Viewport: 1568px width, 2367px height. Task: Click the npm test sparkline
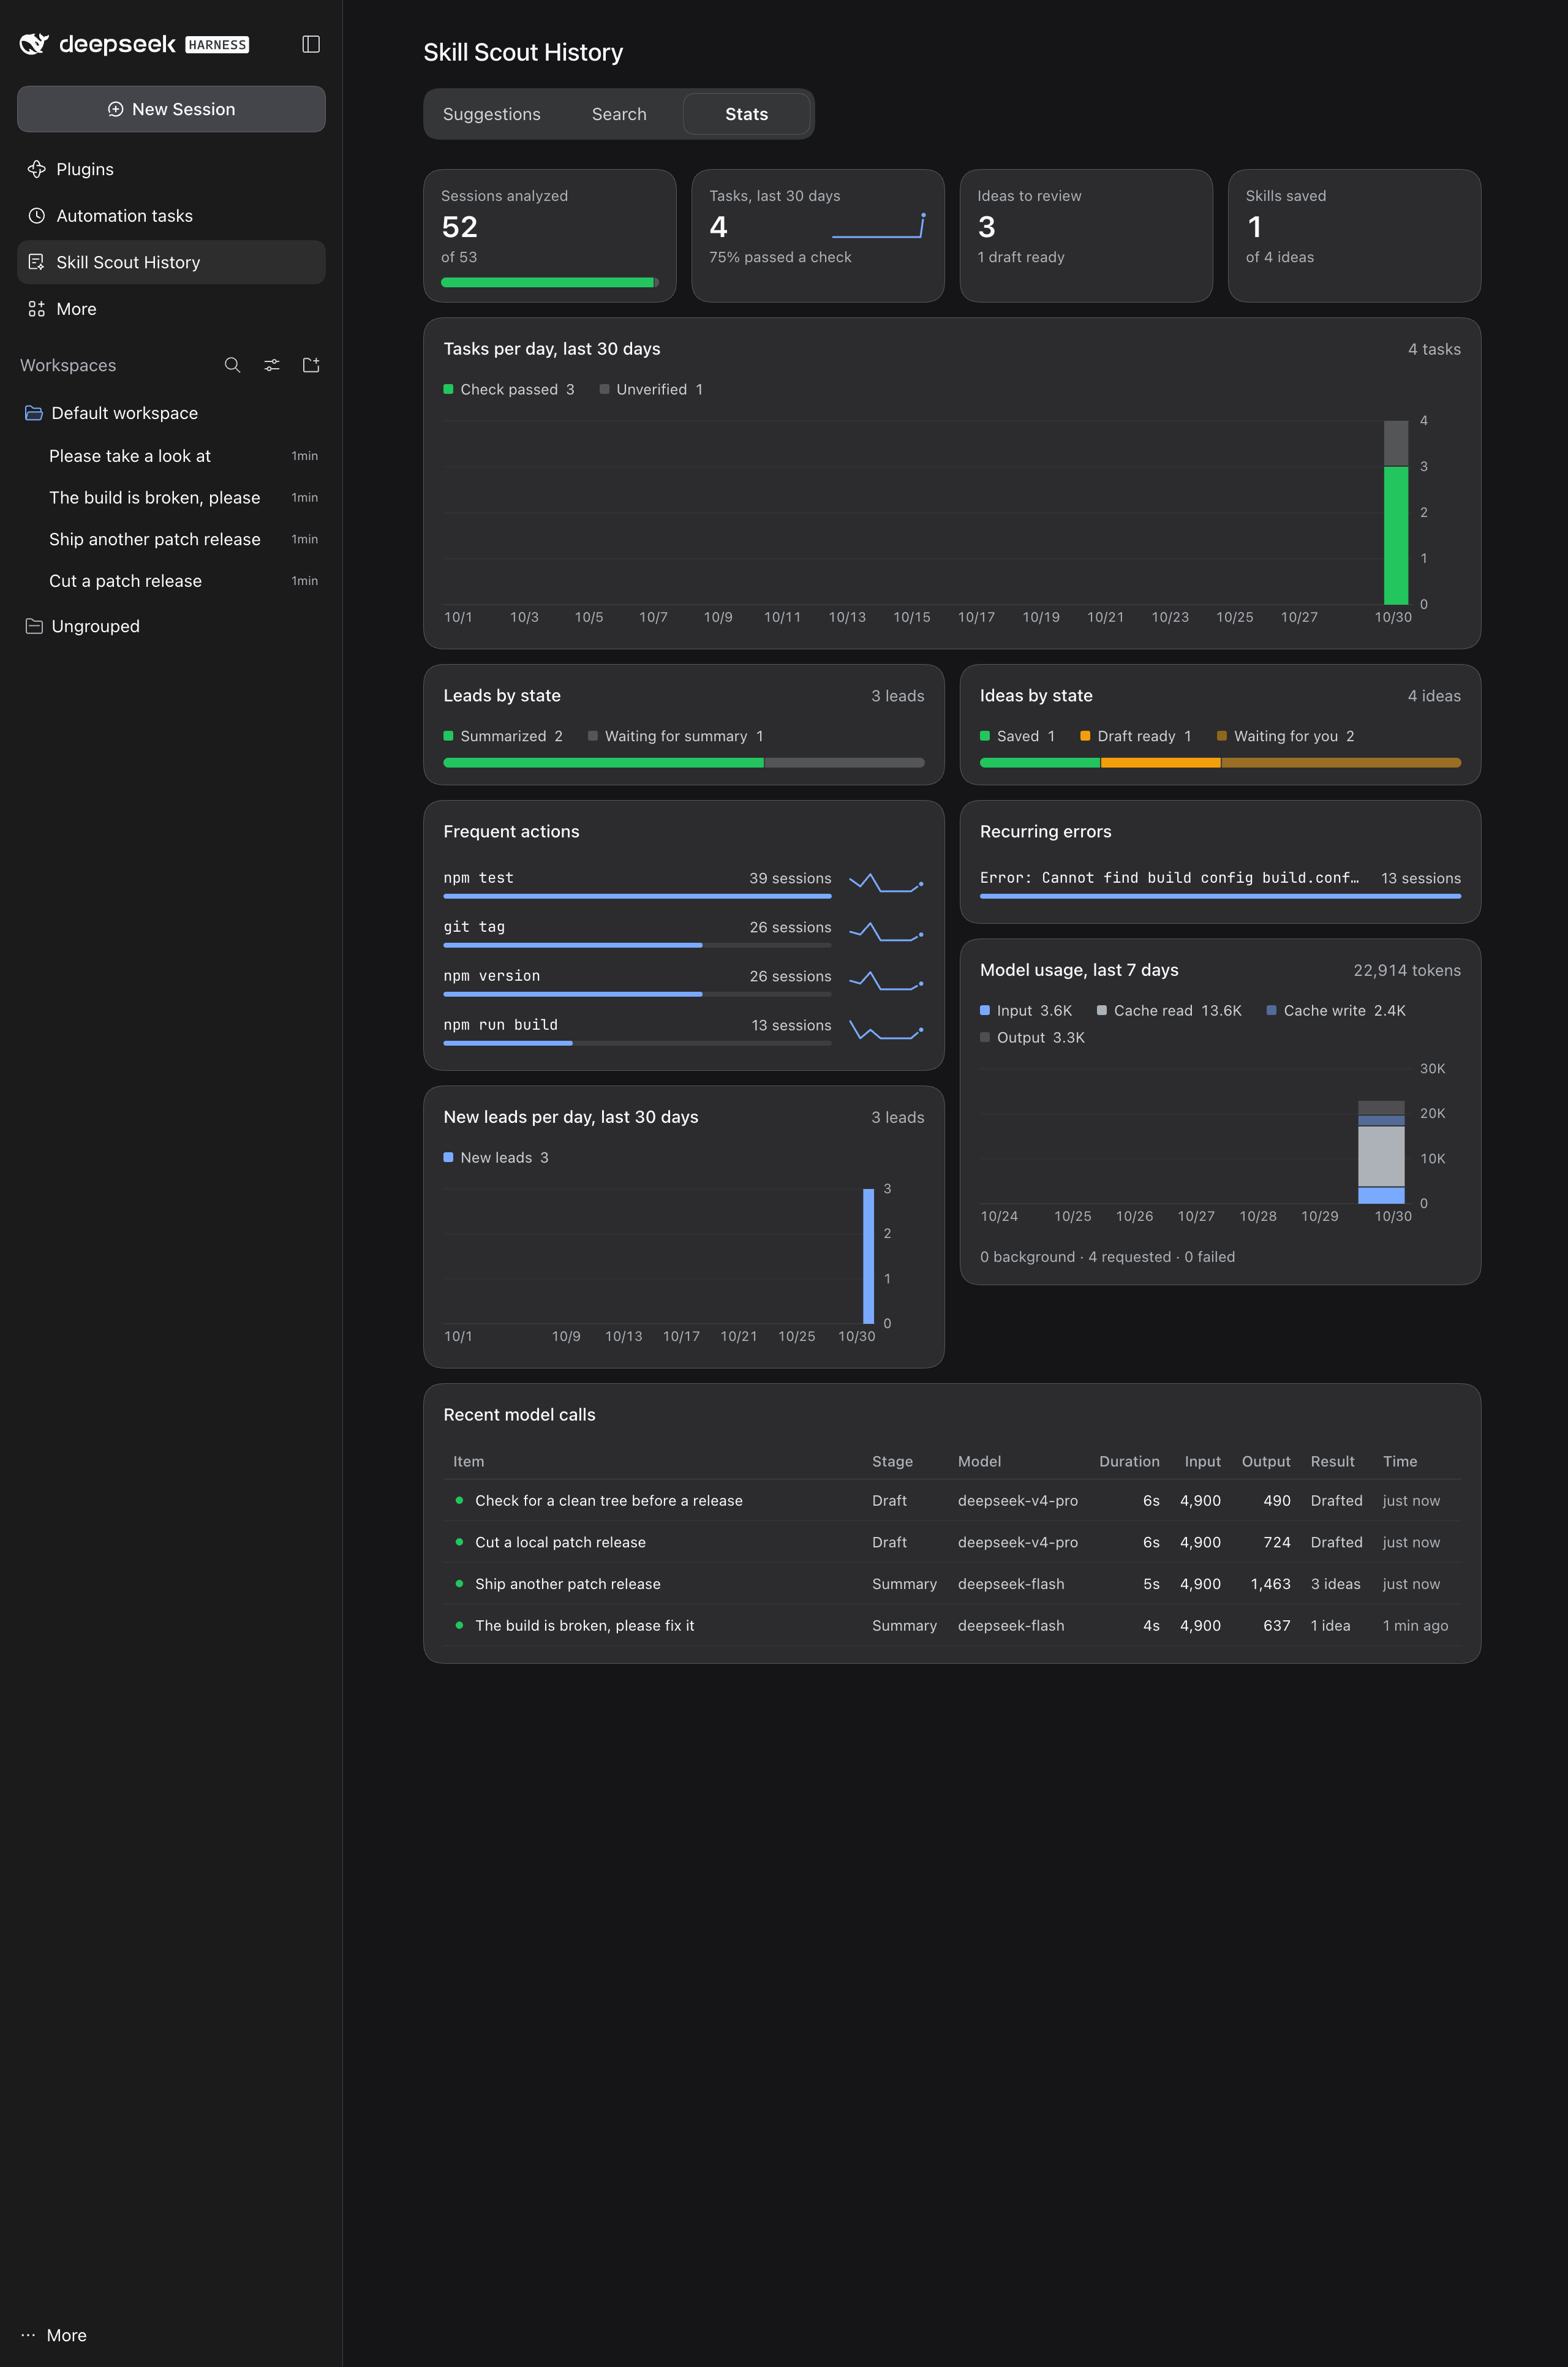[x=886, y=883]
